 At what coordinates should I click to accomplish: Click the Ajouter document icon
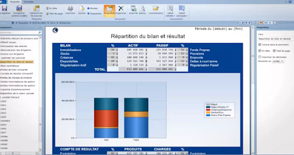click(x=81, y=8)
